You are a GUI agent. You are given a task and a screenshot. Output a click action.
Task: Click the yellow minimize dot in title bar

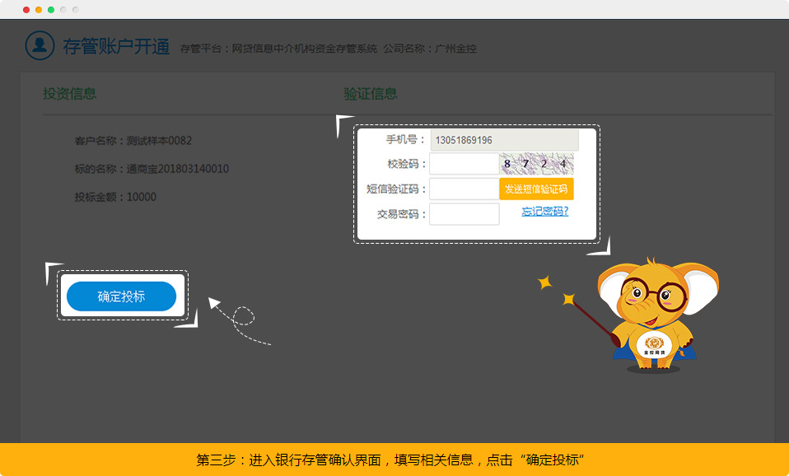[39, 10]
